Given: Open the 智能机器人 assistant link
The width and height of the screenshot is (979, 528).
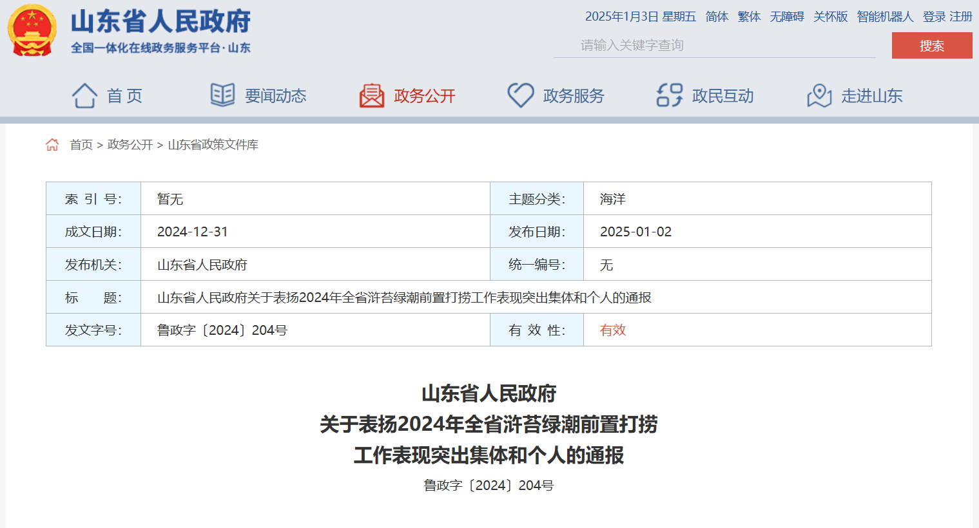Looking at the screenshot, I should coord(885,17).
